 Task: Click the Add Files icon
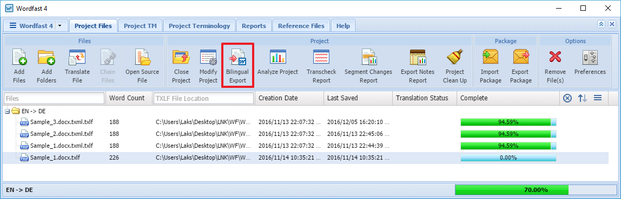coord(19,57)
